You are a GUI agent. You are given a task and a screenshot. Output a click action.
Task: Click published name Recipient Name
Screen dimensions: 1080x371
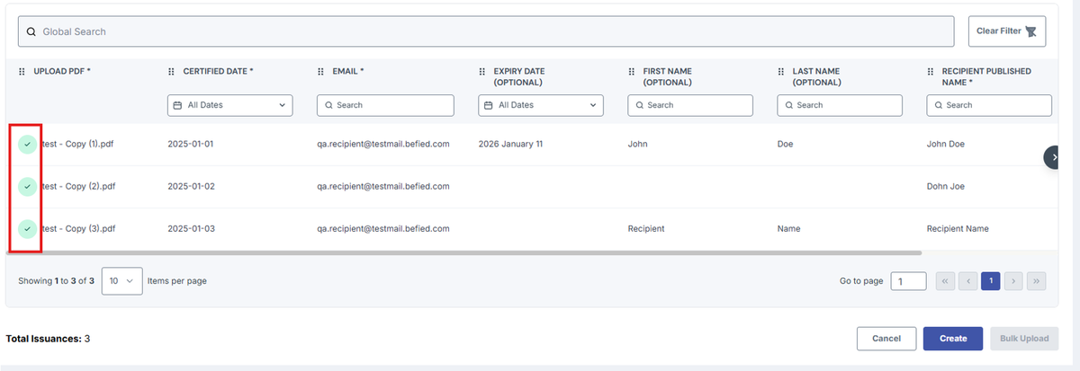[x=958, y=229]
